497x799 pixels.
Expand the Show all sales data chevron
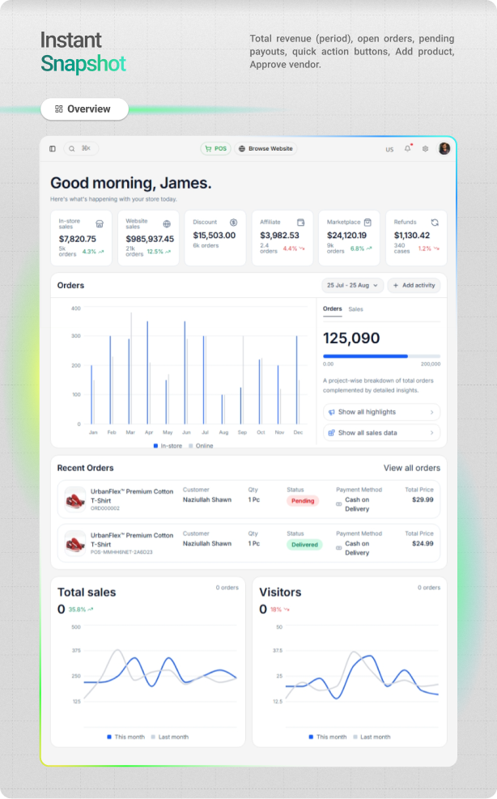431,432
